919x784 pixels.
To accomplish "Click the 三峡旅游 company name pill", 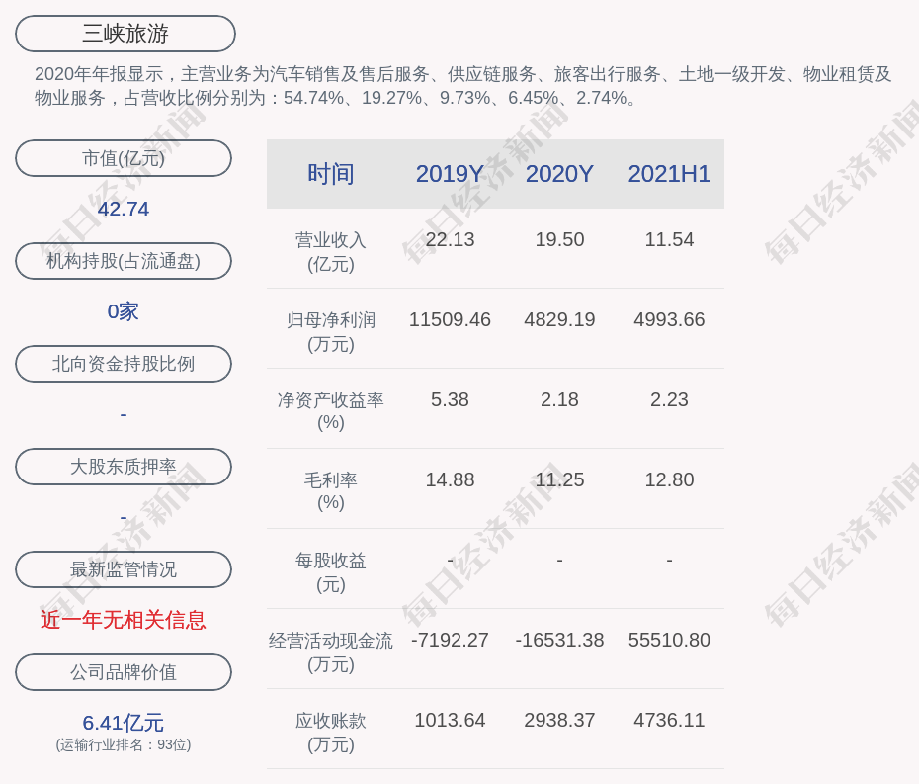I will tap(125, 34).
